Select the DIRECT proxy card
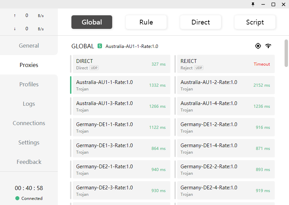This screenshot has height=205, width=289. [x=121, y=64]
